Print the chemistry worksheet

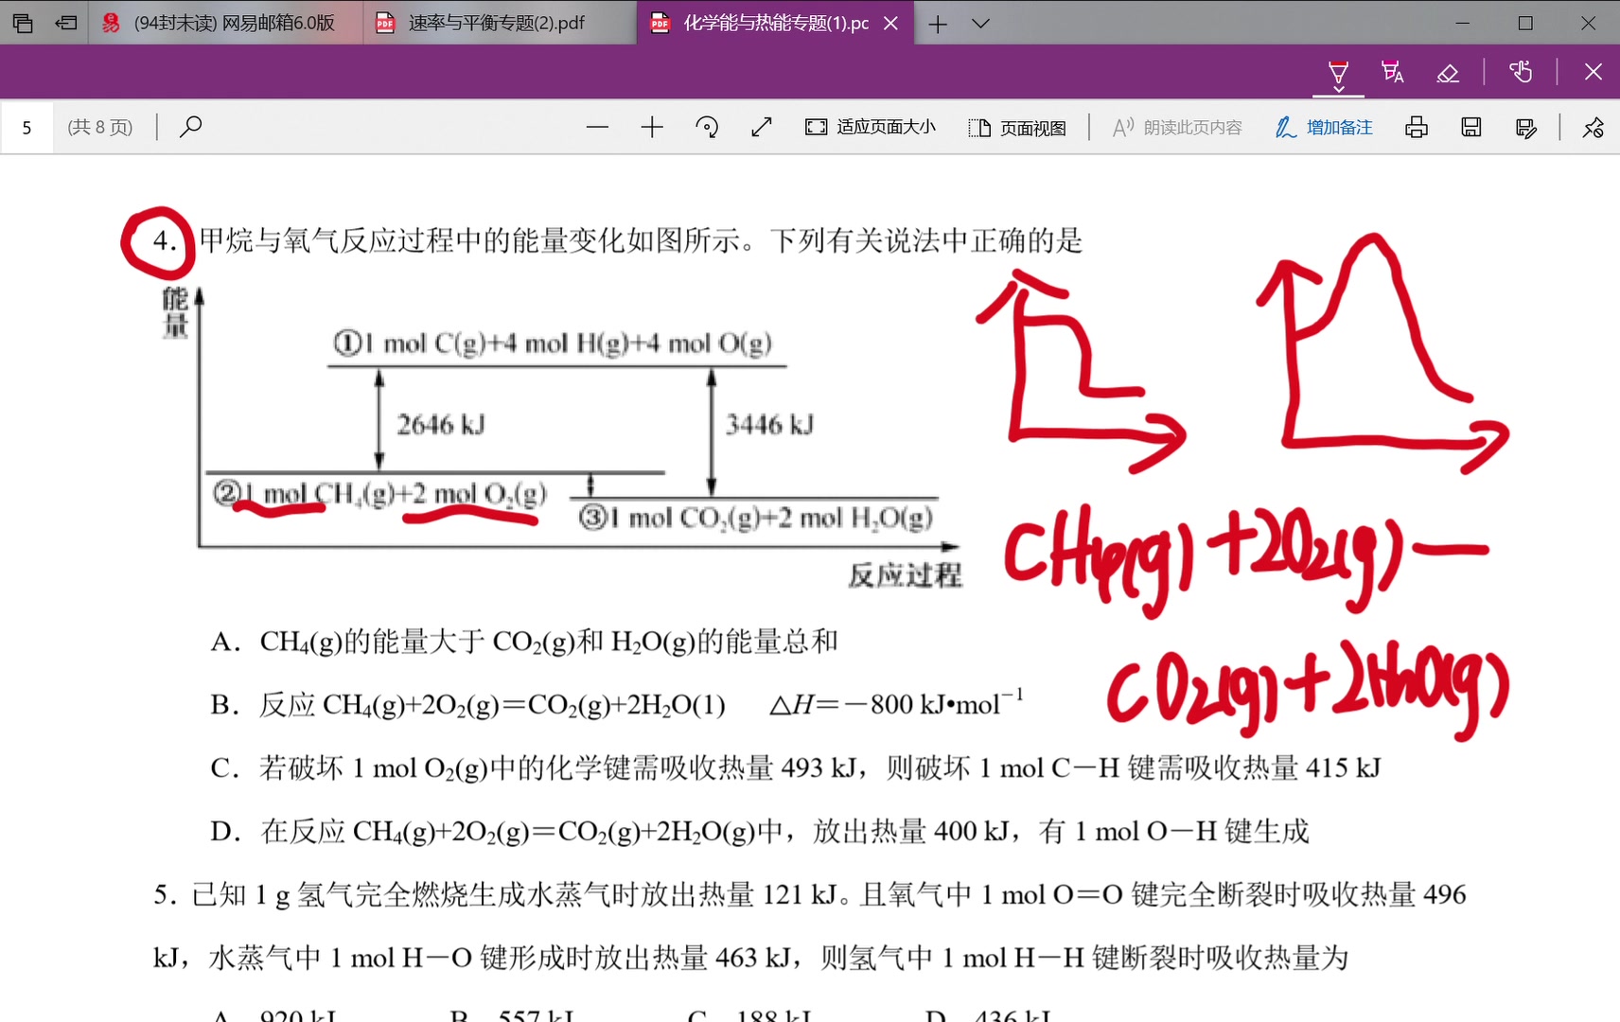point(1416,126)
